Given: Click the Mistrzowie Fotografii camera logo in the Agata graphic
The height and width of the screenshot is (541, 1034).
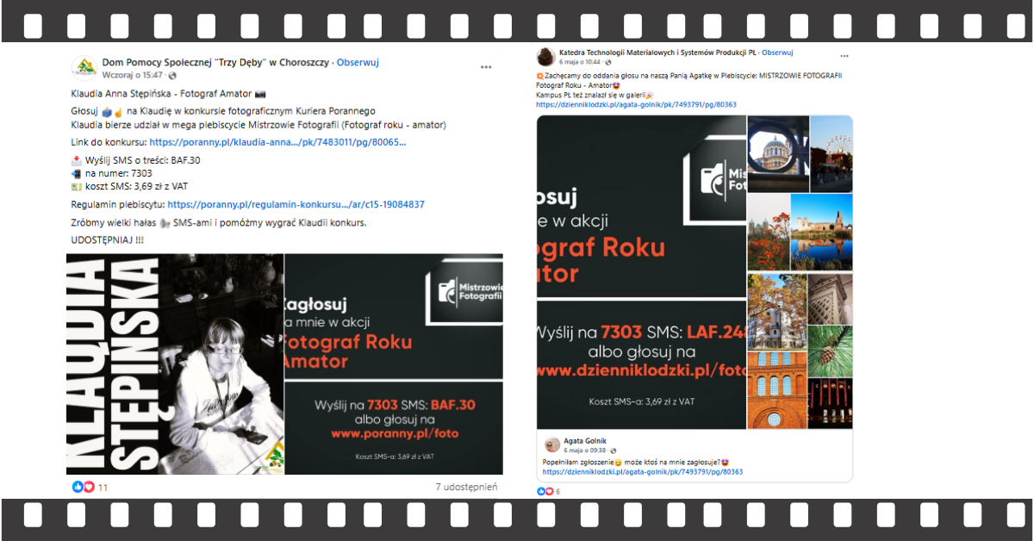Looking at the screenshot, I should [713, 177].
